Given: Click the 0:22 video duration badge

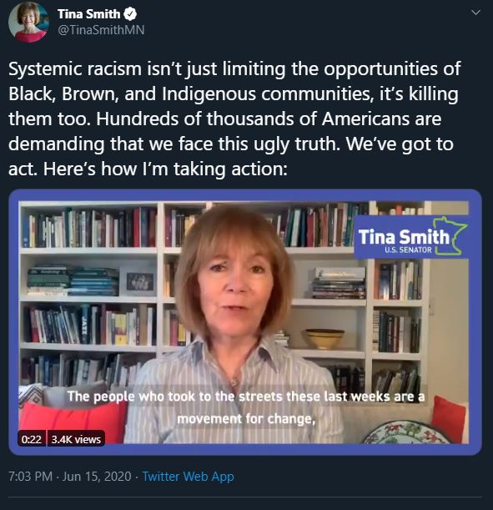Looking at the screenshot, I should point(32,439).
